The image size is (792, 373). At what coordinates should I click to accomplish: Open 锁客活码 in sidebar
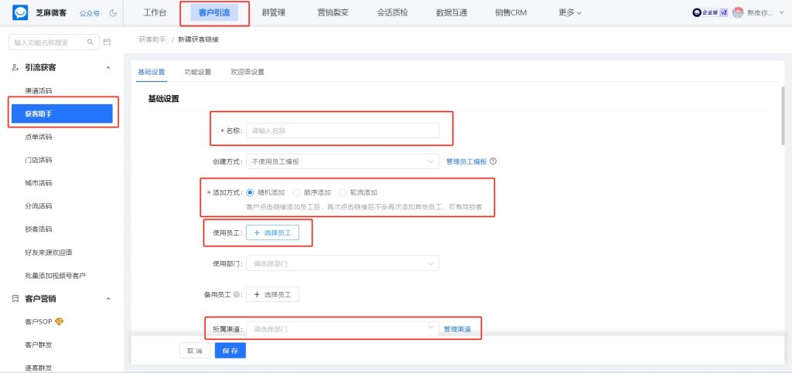pyautogui.click(x=39, y=229)
